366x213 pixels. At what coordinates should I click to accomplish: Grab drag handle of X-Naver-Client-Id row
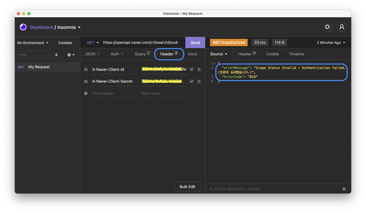click(86, 70)
